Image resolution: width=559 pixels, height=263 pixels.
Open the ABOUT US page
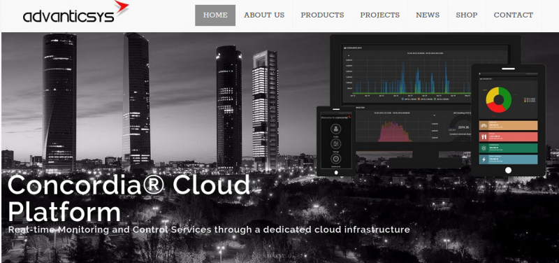pyautogui.click(x=264, y=15)
